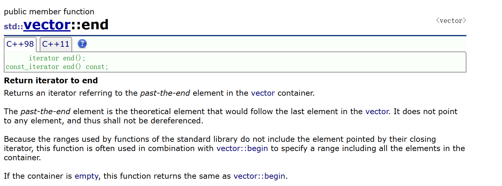502x186 pixels.
Task: Click iterator end() code declaration
Action: pyautogui.click(x=57, y=58)
